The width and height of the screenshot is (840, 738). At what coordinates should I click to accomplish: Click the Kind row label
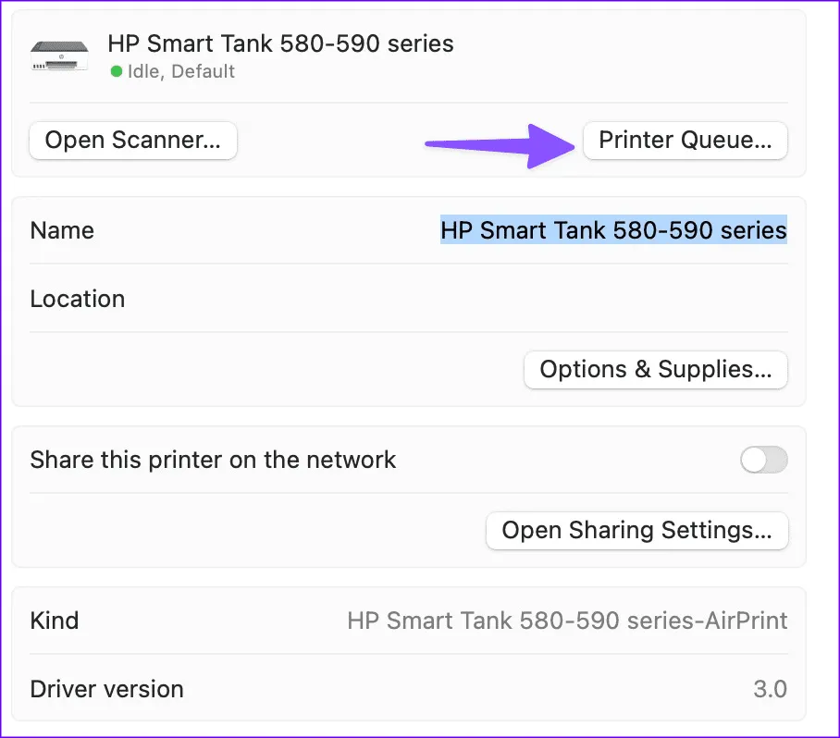pos(55,620)
